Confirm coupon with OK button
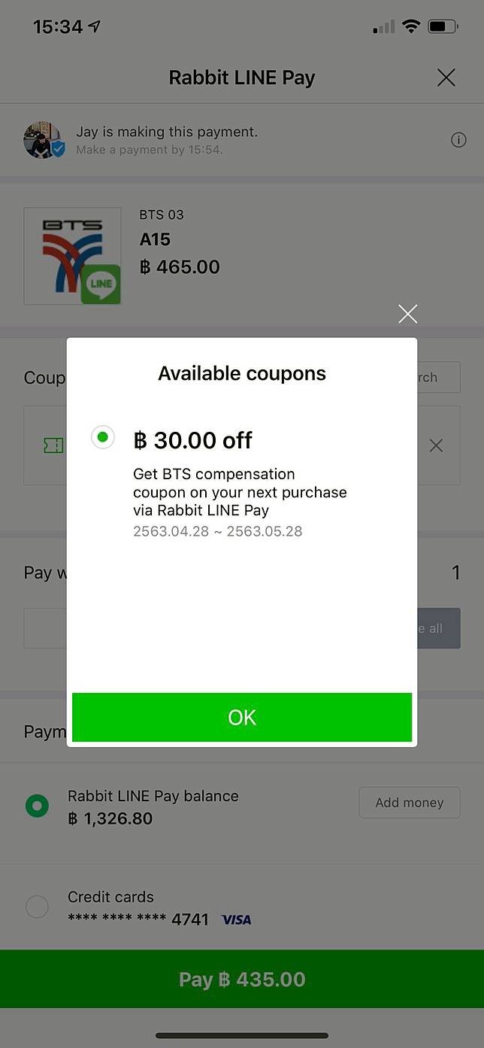The image size is (484, 1048). 242,717
